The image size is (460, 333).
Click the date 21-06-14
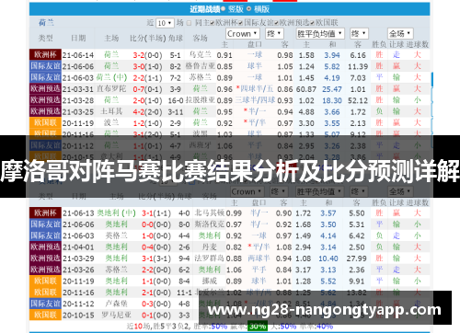(x=78, y=55)
